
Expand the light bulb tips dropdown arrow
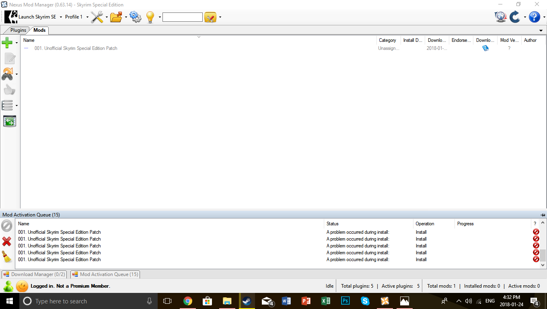pos(160,17)
